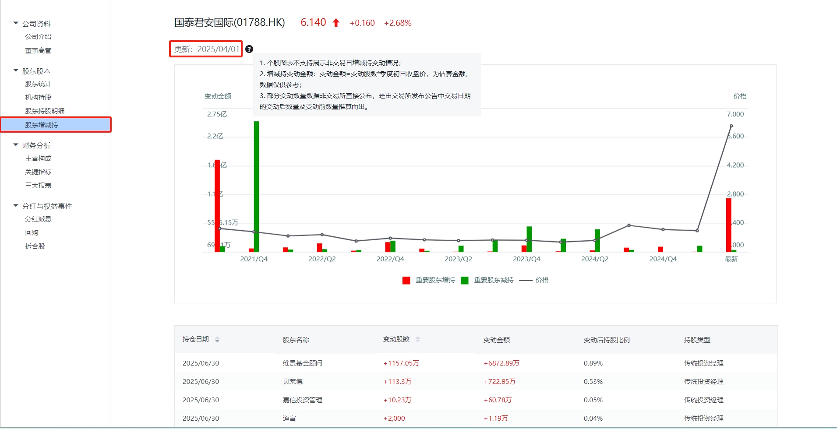Screen dimensions: 837x429
Task: Open 分红派息 page
Action: pos(38,219)
